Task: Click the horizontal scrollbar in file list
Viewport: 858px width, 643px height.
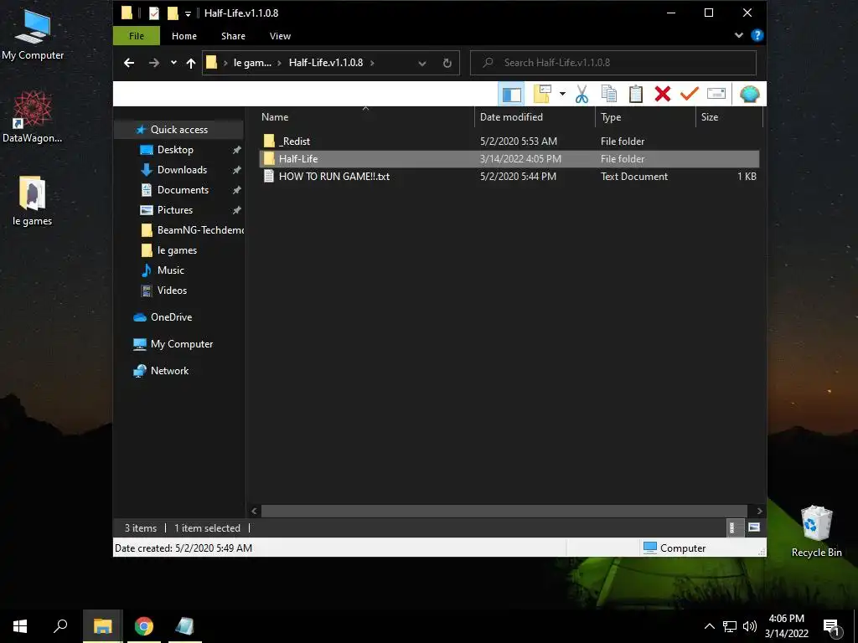Action: (504, 512)
